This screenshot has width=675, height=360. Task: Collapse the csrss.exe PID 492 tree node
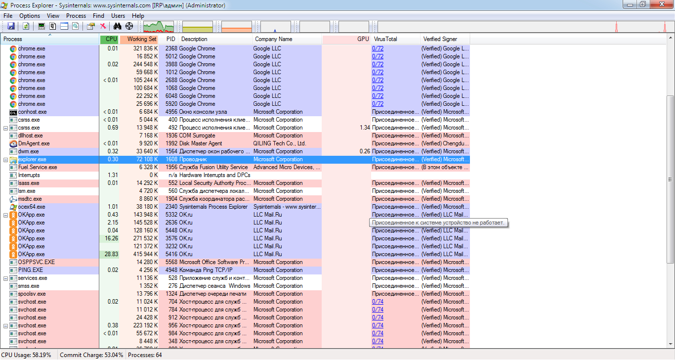click(x=5, y=128)
